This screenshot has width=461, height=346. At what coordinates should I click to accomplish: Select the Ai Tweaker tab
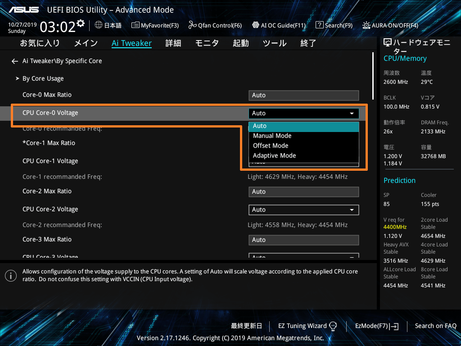click(132, 43)
